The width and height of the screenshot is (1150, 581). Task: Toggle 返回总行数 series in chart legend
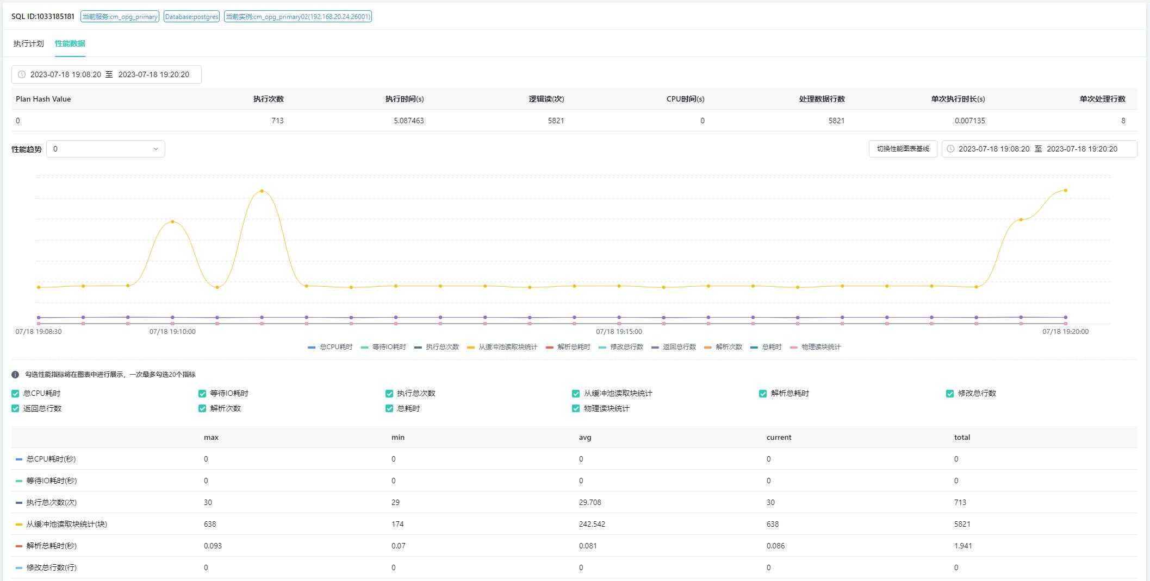(674, 347)
